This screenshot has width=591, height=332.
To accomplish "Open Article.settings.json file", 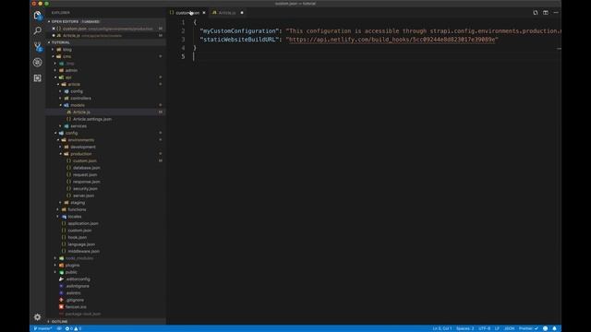I will (x=92, y=119).
